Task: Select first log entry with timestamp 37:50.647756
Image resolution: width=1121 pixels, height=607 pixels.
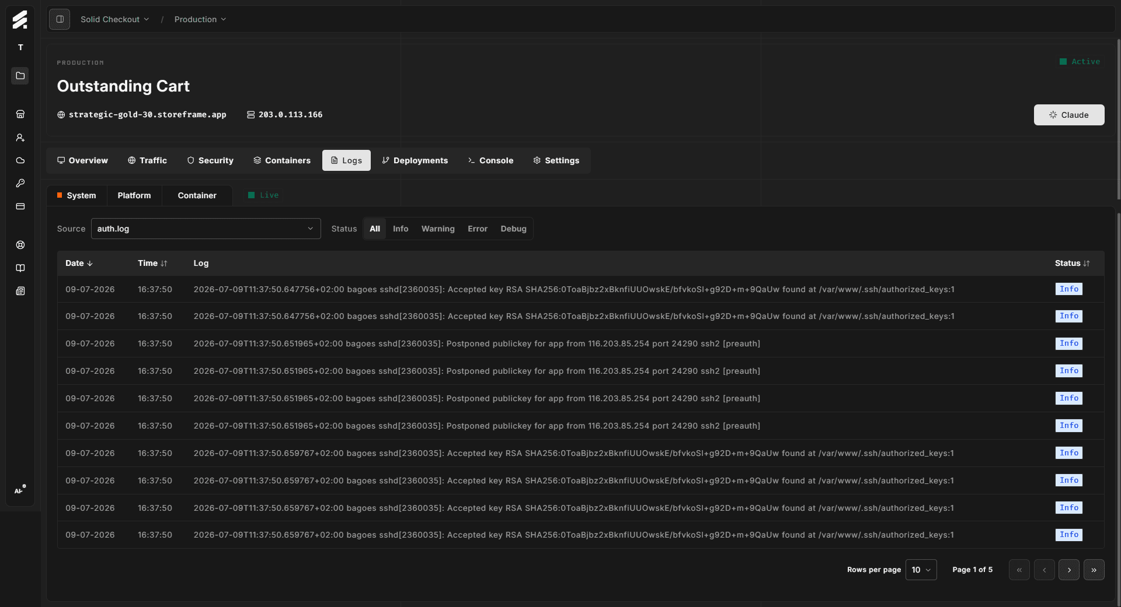Action: pyautogui.click(x=580, y=289)
